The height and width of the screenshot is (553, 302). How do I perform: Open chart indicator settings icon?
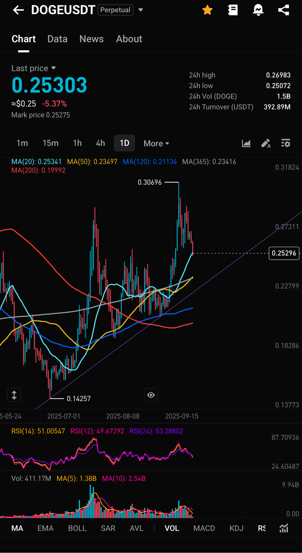click(285, 143)
